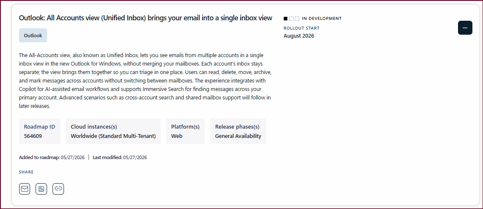Click the In Development status indicator squares
Screen dimensions: 483x209
pyautogui.click(x=291, y=19)
